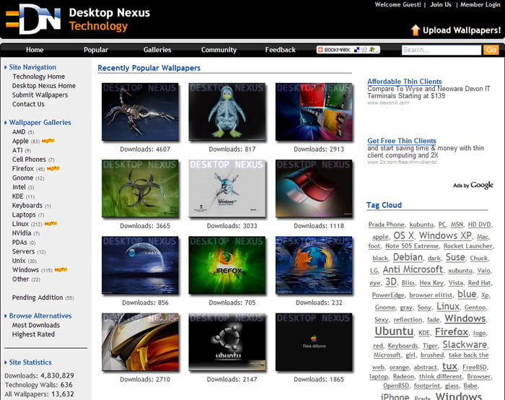Open the x-ray Tux penguin wallpaper

tap(227, 111)
